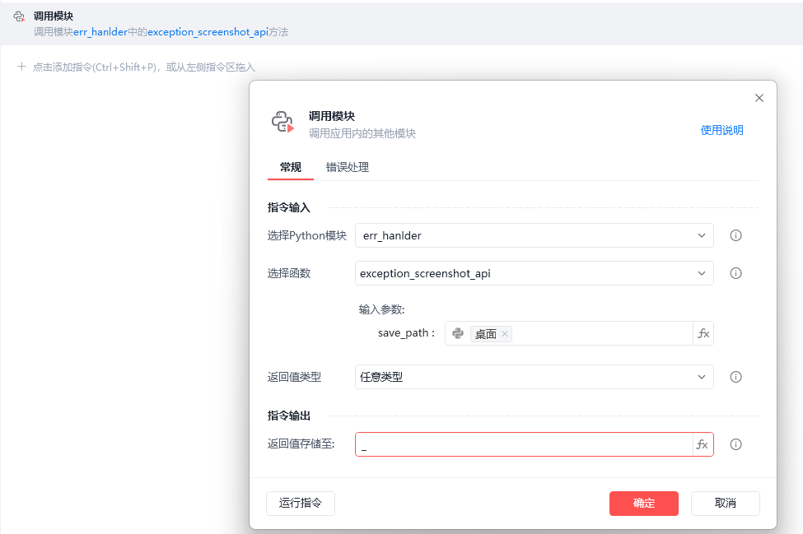Click the Python icon in save_path field
Screen dimensions: 803x534
(x=458, y=333)
